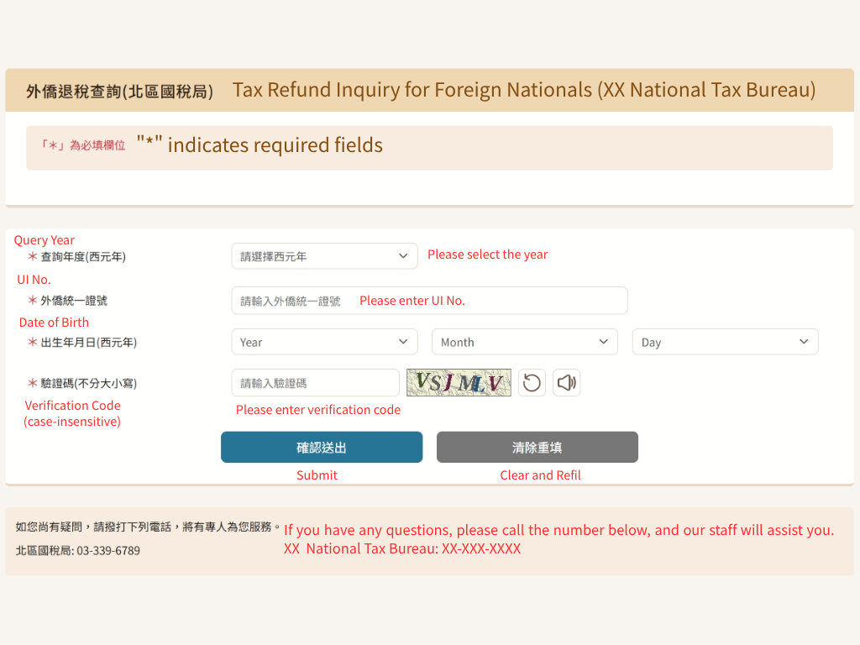Click the 如您尚有疑問 help text line

[x=148, y=527]
